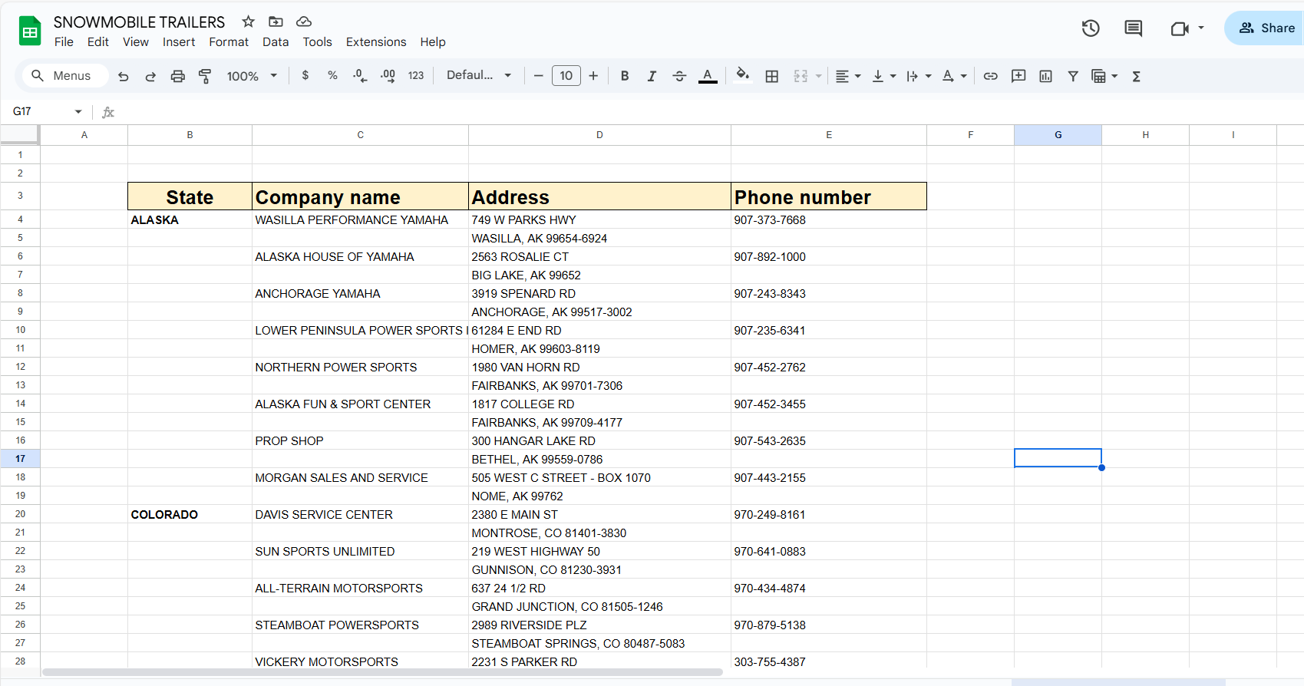Open the Edit menu

97,42
